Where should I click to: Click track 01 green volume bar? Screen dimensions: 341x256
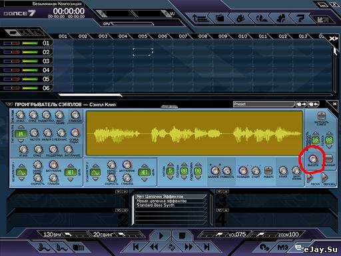pos(30,43)
